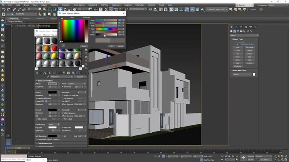Screen dimensions: 289x162
Task: Select the Select and Link chain icon
Action: tap(14, 9)
